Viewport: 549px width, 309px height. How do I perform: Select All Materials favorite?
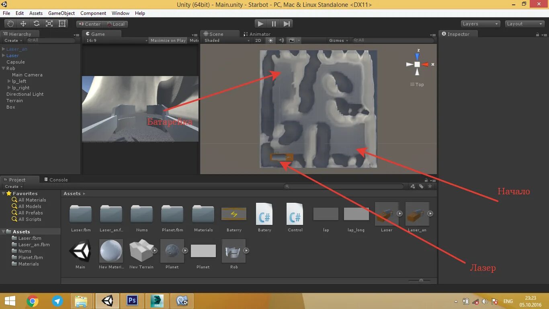point(32,200)
